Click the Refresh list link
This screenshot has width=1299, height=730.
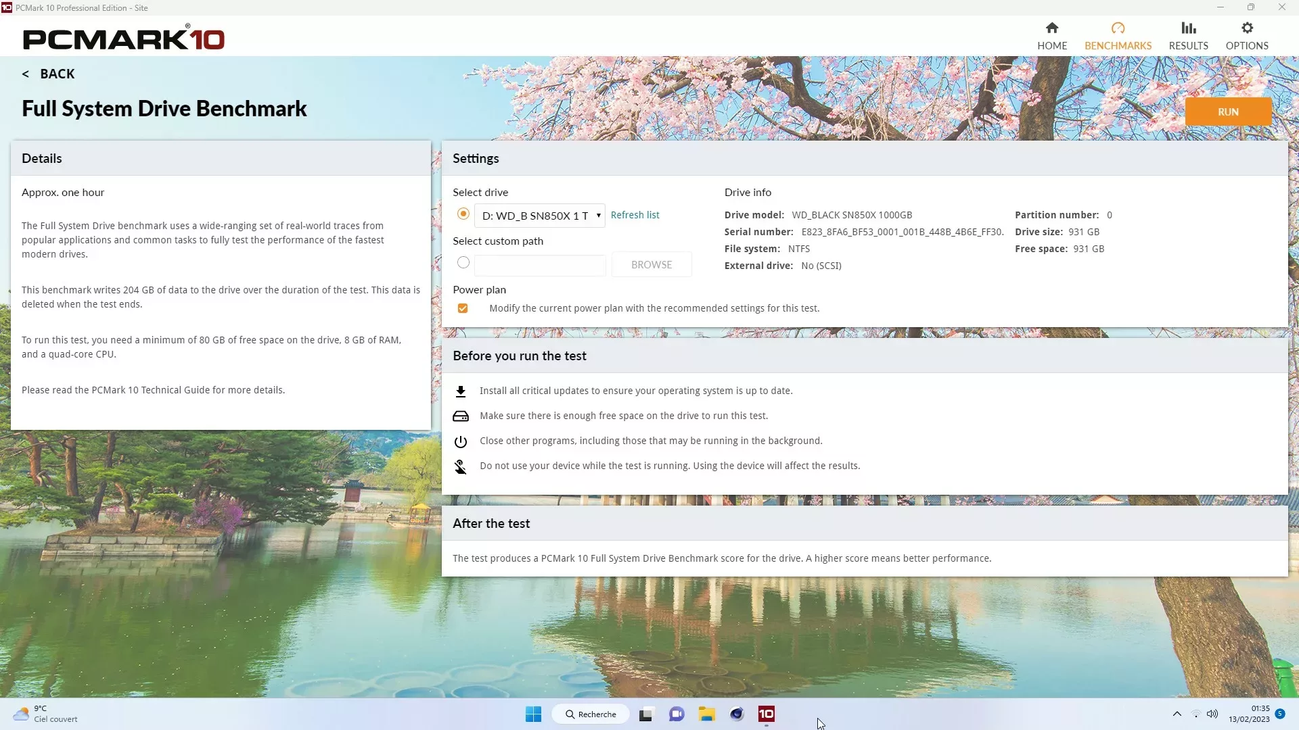(635, 215)
